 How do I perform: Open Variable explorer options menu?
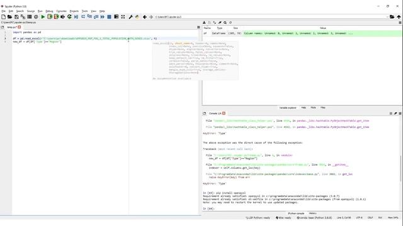[x=400, y=23]
